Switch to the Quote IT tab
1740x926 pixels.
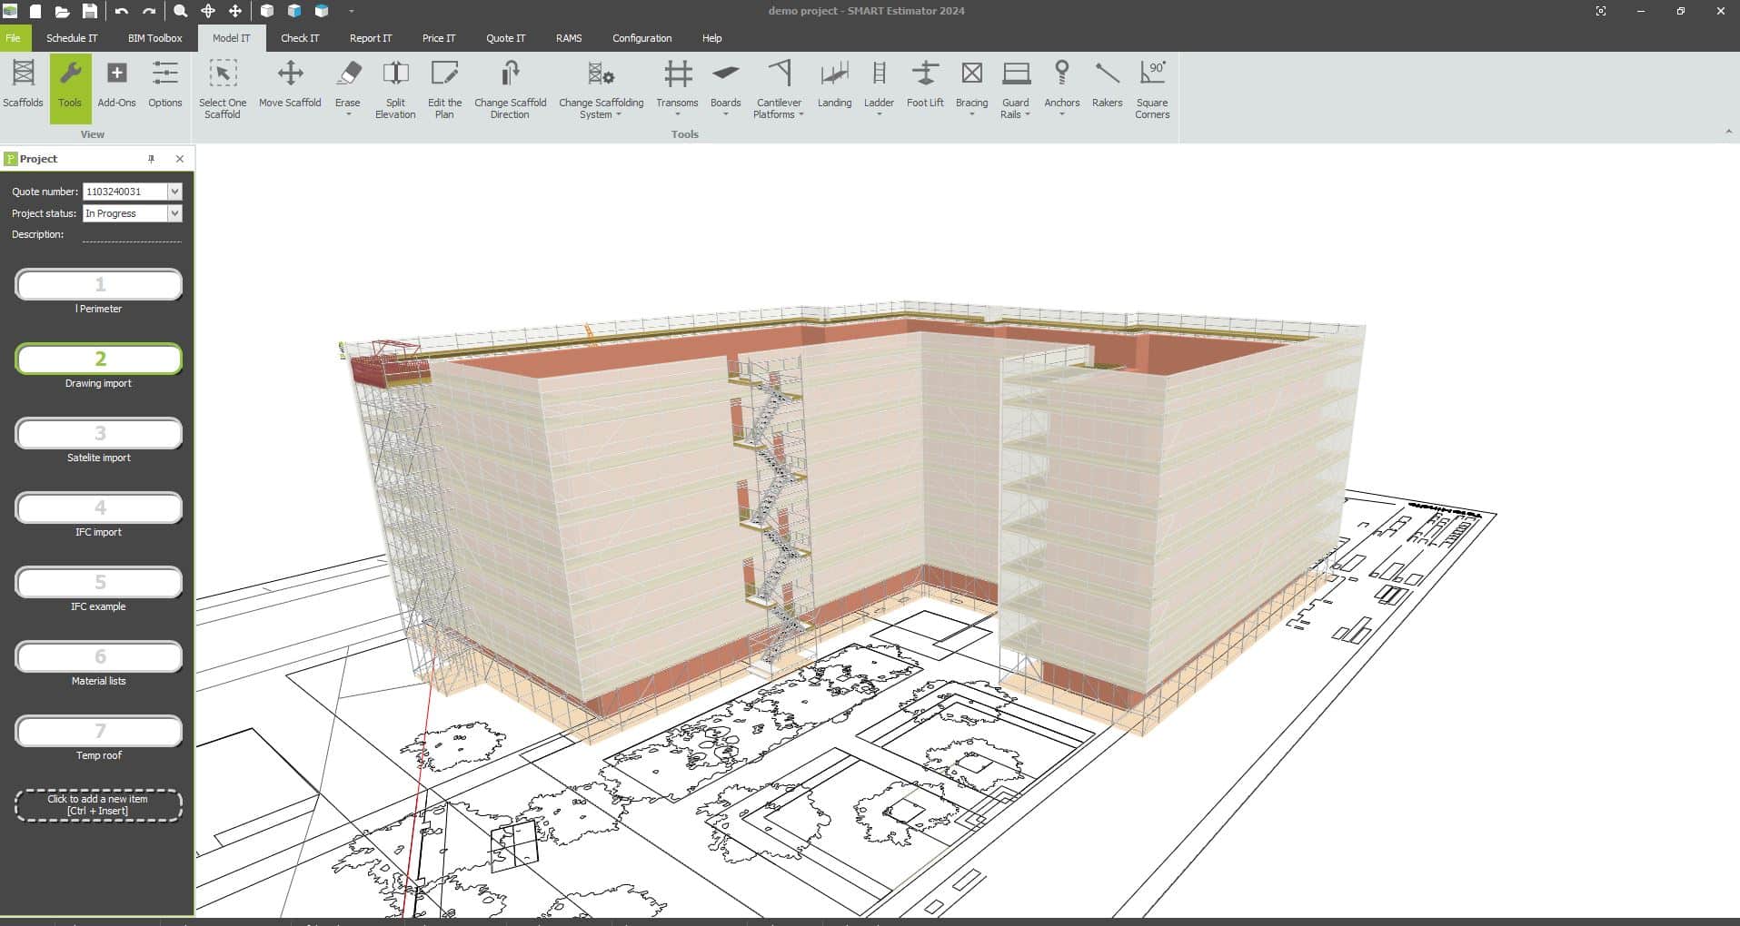tap(505, 38)
